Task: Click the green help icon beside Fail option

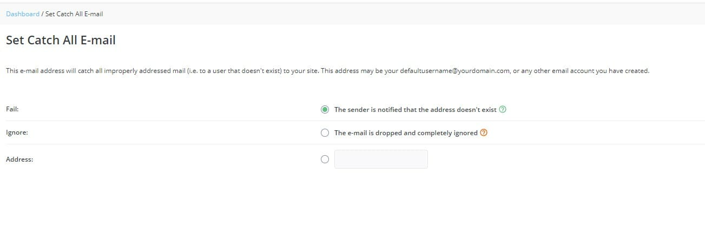Action: click(x=503, y=109)
